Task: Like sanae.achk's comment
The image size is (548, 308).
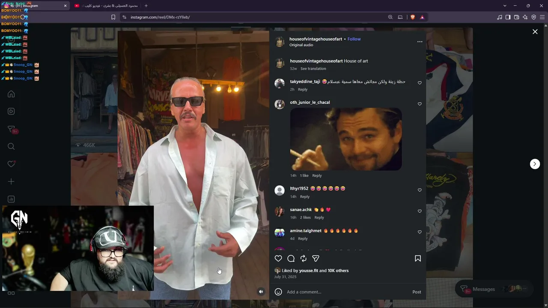Action: point(420,211)
